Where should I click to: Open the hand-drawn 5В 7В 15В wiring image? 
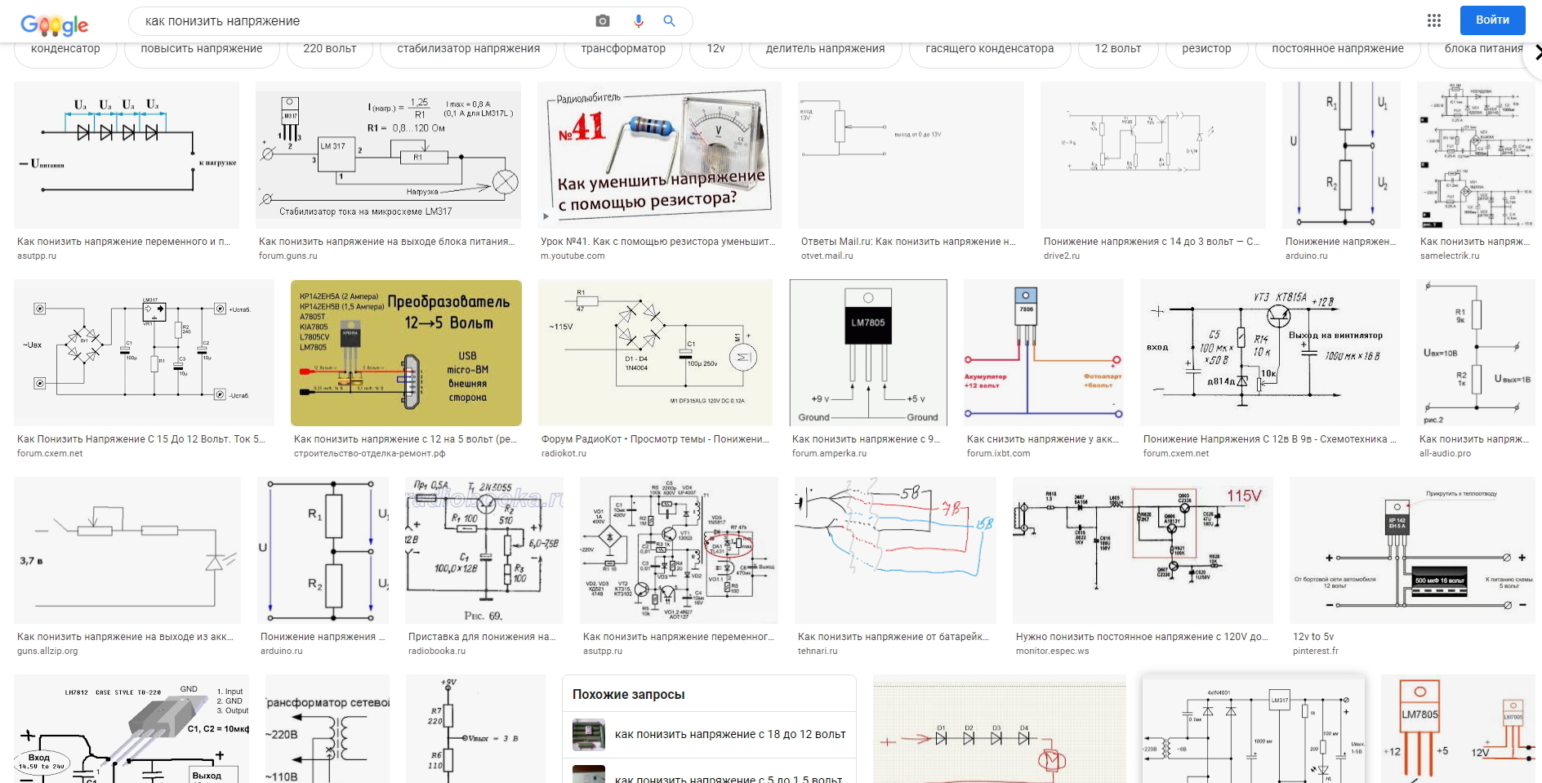click(895, 550)
